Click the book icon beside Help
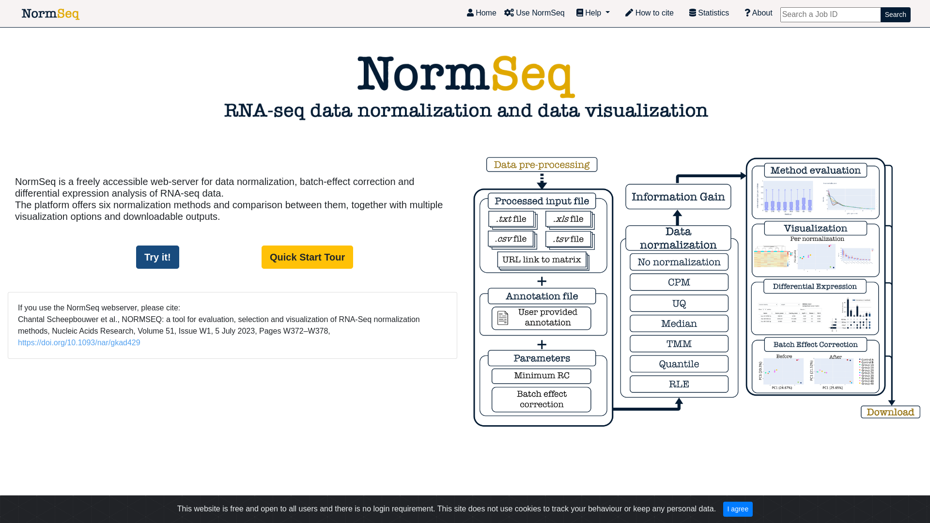This screenshot has height=523, width=930. tap(579, 13)
